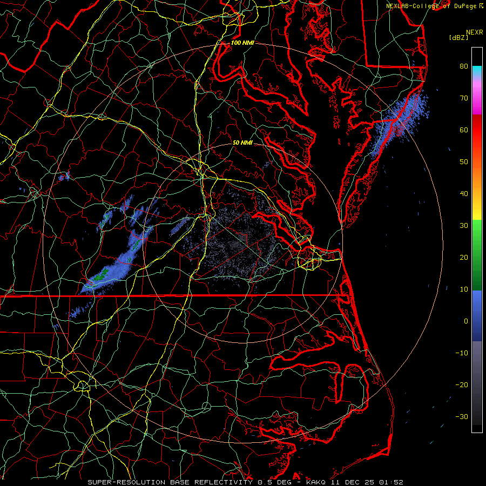Click the blue segment of the color bar

[x=477, y=316]
